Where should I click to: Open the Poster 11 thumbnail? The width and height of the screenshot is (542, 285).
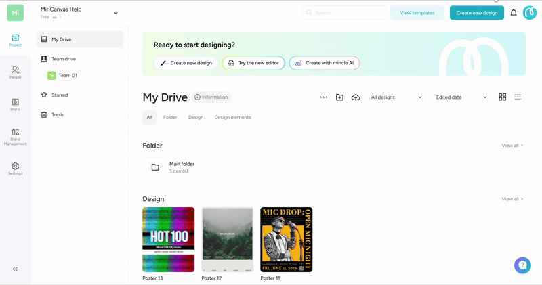tap(286, 240)
